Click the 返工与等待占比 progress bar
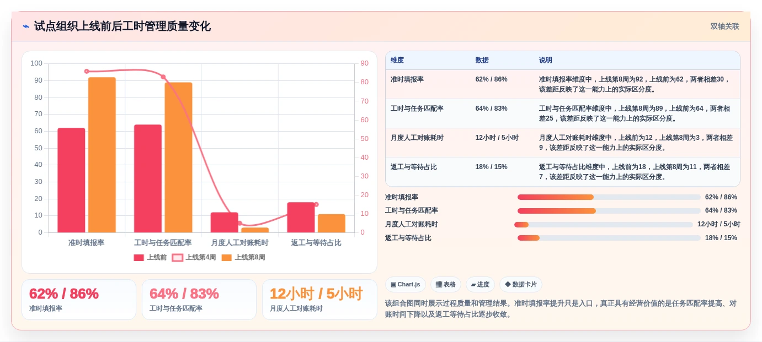Screen dimensions: 762x342 pos(609,238)
